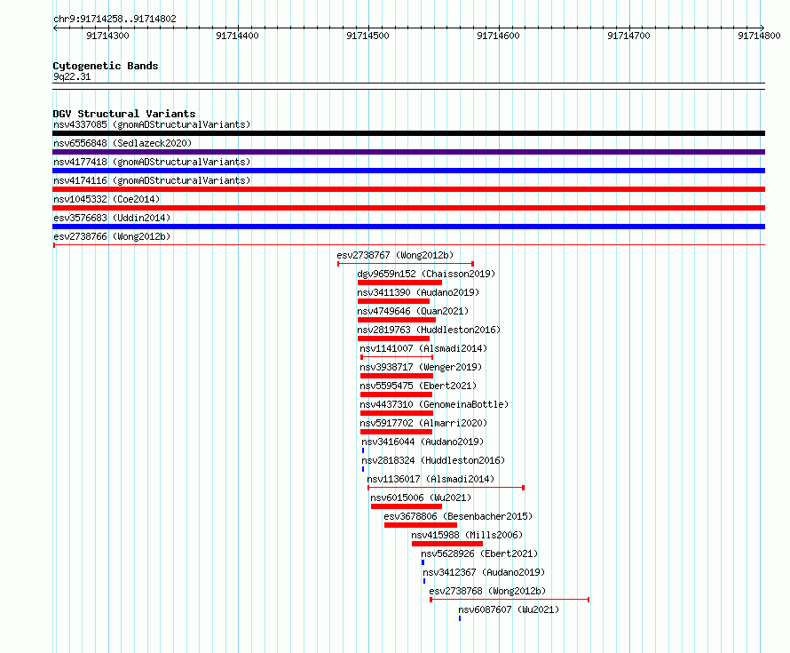790x653 pixels.
Task: Click the red bar of nsv3938717
Action: click(397, 376)
